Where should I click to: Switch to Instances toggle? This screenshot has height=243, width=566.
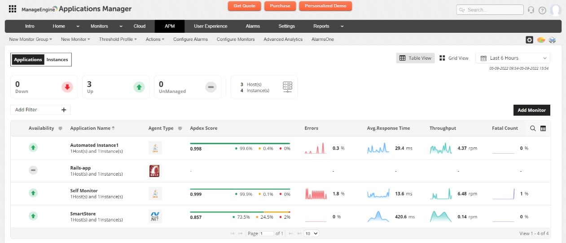pos(57,59)
